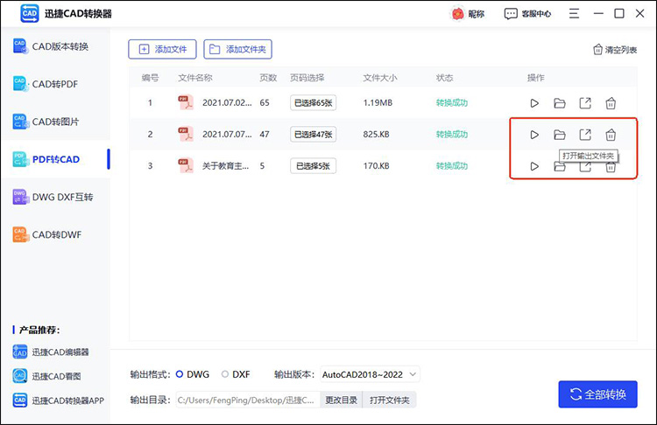Viewport: 657px width, 425px height.
Task: Click file size 1.19MB
Action: click(378, 103)
